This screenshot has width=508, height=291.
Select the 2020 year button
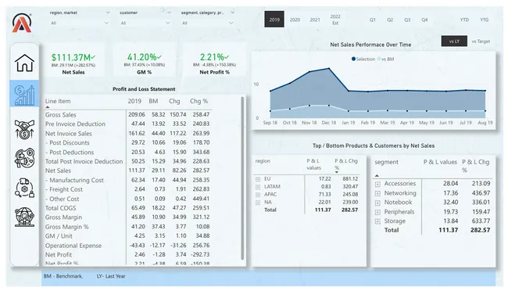tap(295, 20)
